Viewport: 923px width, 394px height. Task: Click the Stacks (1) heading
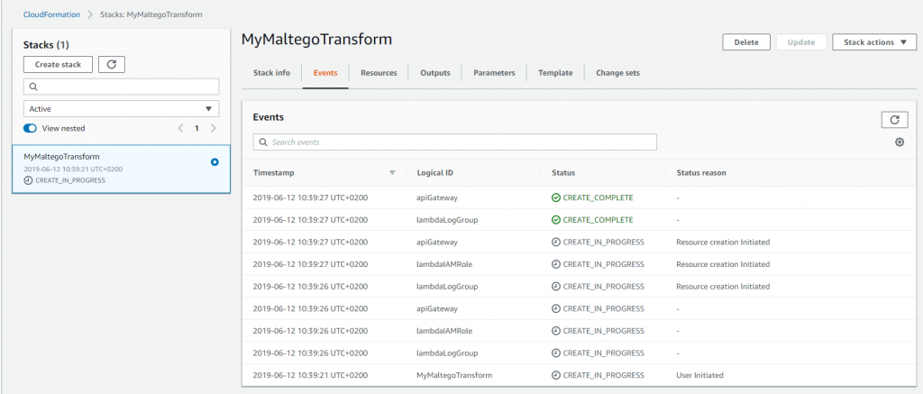(47, 45)
